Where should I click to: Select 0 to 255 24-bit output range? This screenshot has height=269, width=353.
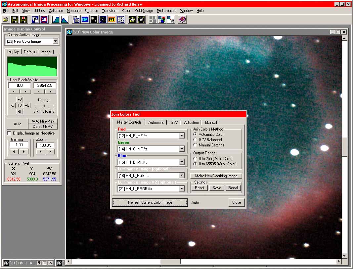pos(195,159)
